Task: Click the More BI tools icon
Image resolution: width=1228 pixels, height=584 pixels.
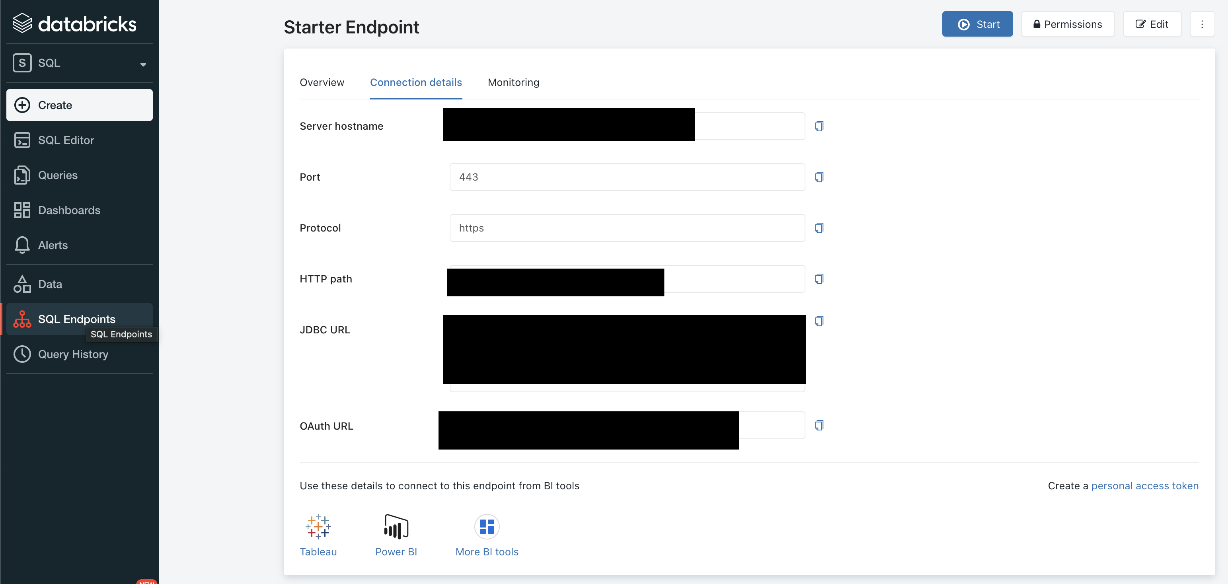Action: pos(487,527)
